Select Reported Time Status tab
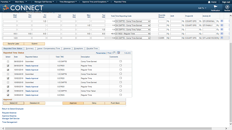The image size is (232, 130). (x=13, y=48)
